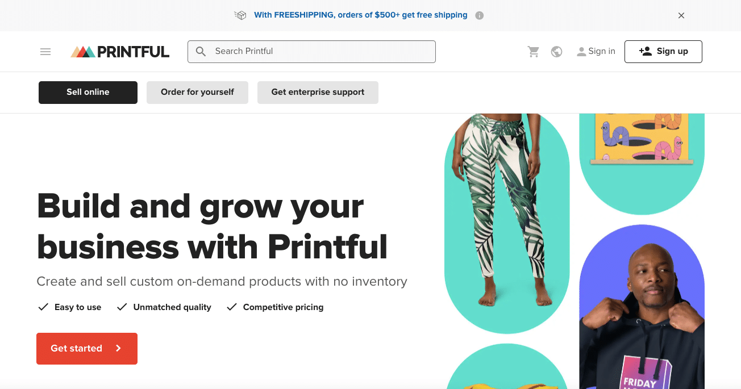Dismiss the free shipping banner
741x389 pixels.
[681, 15]
